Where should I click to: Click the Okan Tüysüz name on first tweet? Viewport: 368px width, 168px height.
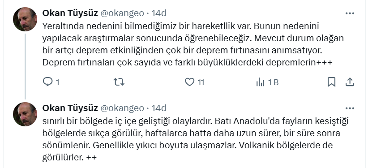[70, 13]
